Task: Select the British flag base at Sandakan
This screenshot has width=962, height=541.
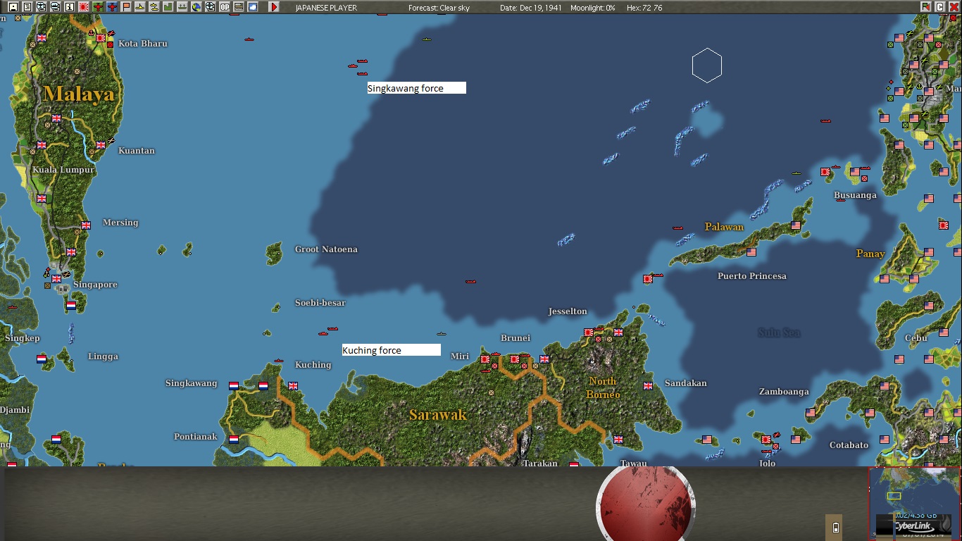Action: (648, 386)
